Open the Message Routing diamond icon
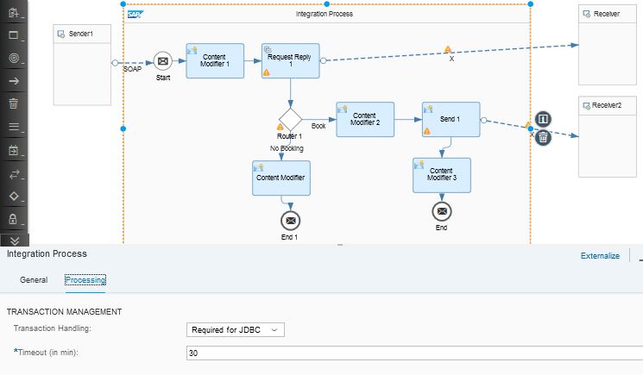 (x=14, y=196)
